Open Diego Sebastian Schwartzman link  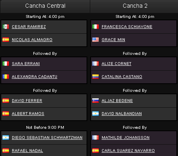pos(47,138)
